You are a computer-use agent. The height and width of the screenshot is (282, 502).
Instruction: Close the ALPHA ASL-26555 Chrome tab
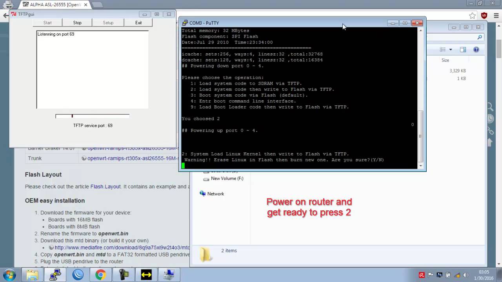coord(85,5)
